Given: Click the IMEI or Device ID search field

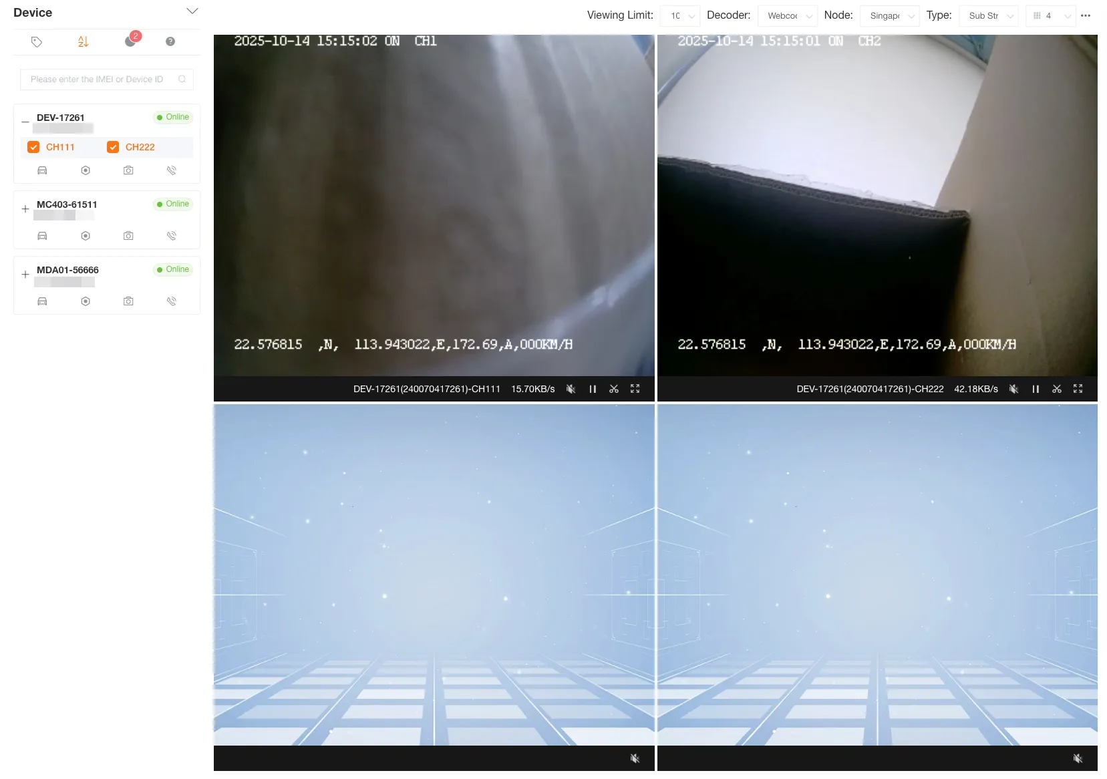Looking at the screenshot, I should (100, 79).
